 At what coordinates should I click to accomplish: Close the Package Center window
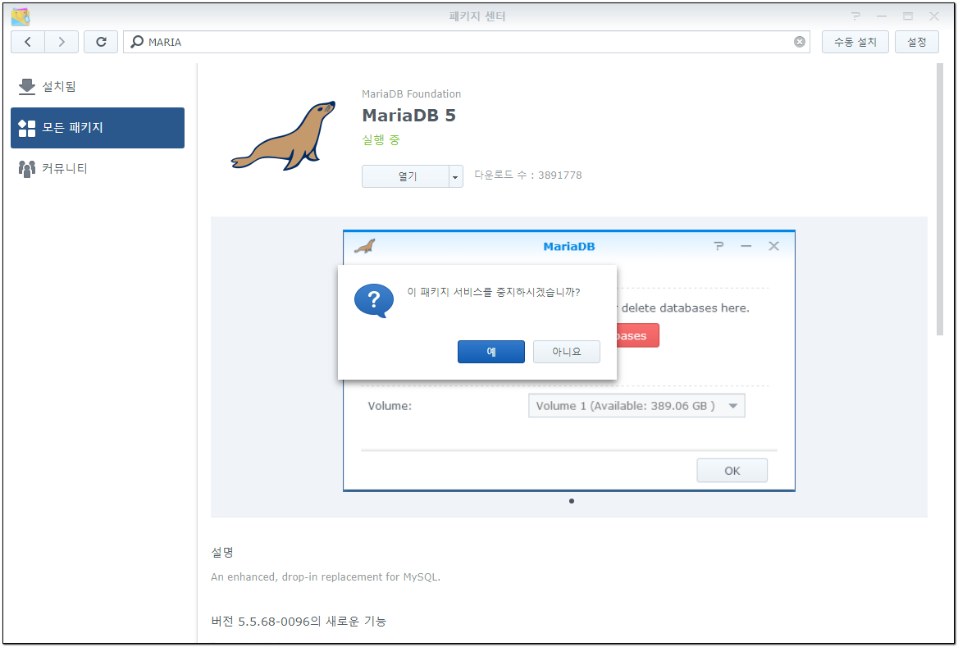click(x=934, y=16)
